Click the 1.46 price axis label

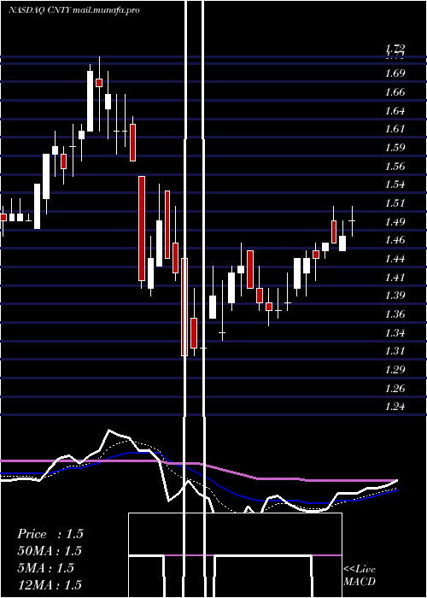coord(395,240)
